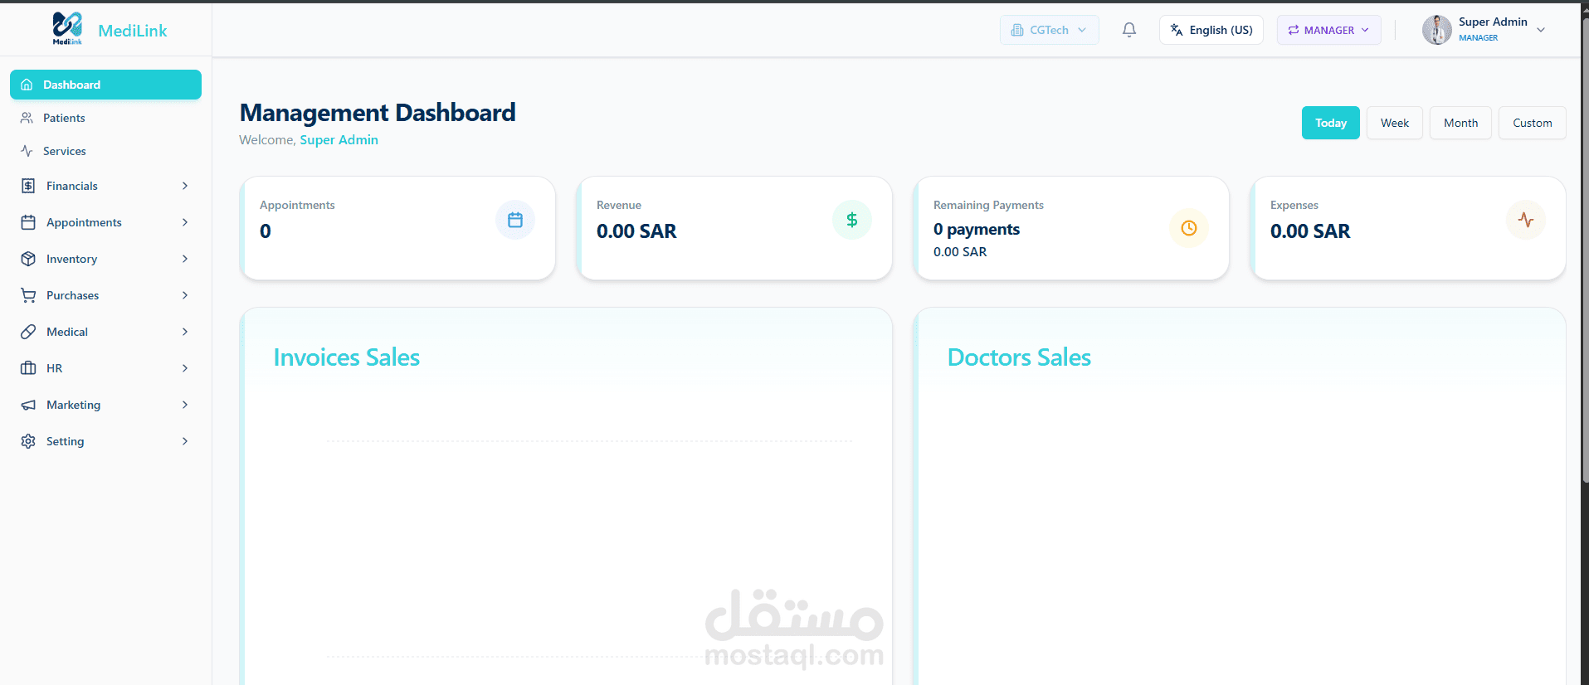This screenshot has width=1589, height=685.
Task: Select the Custom date range filter
Action: [x=1532, y=123]
